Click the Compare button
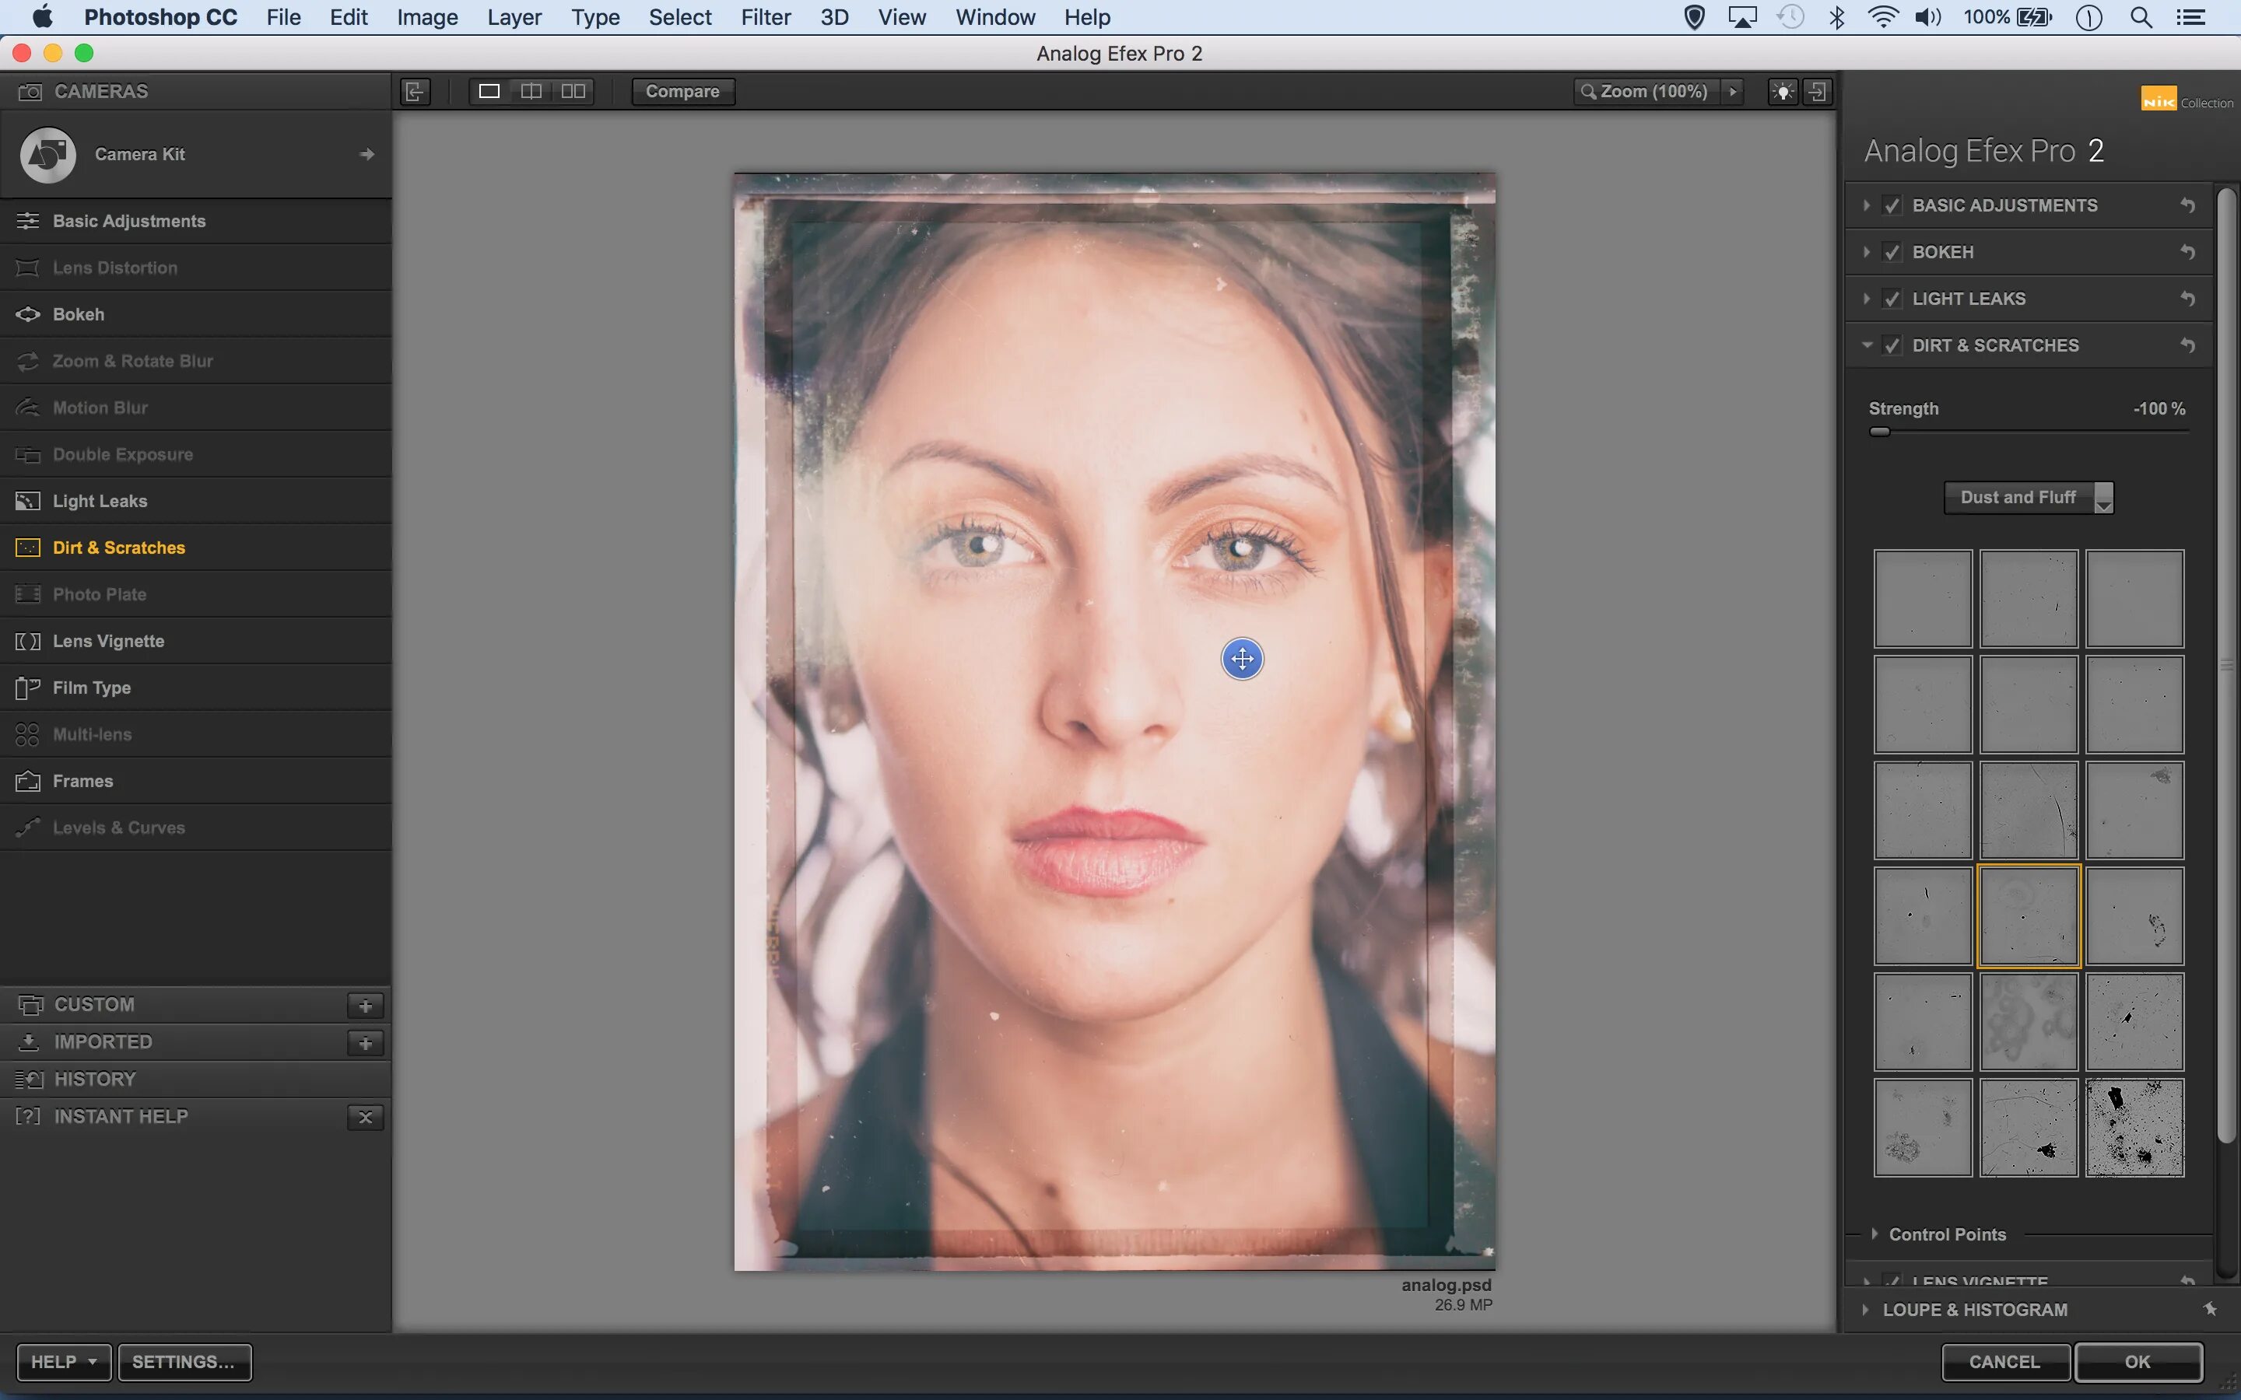 (x=682, y=91)
